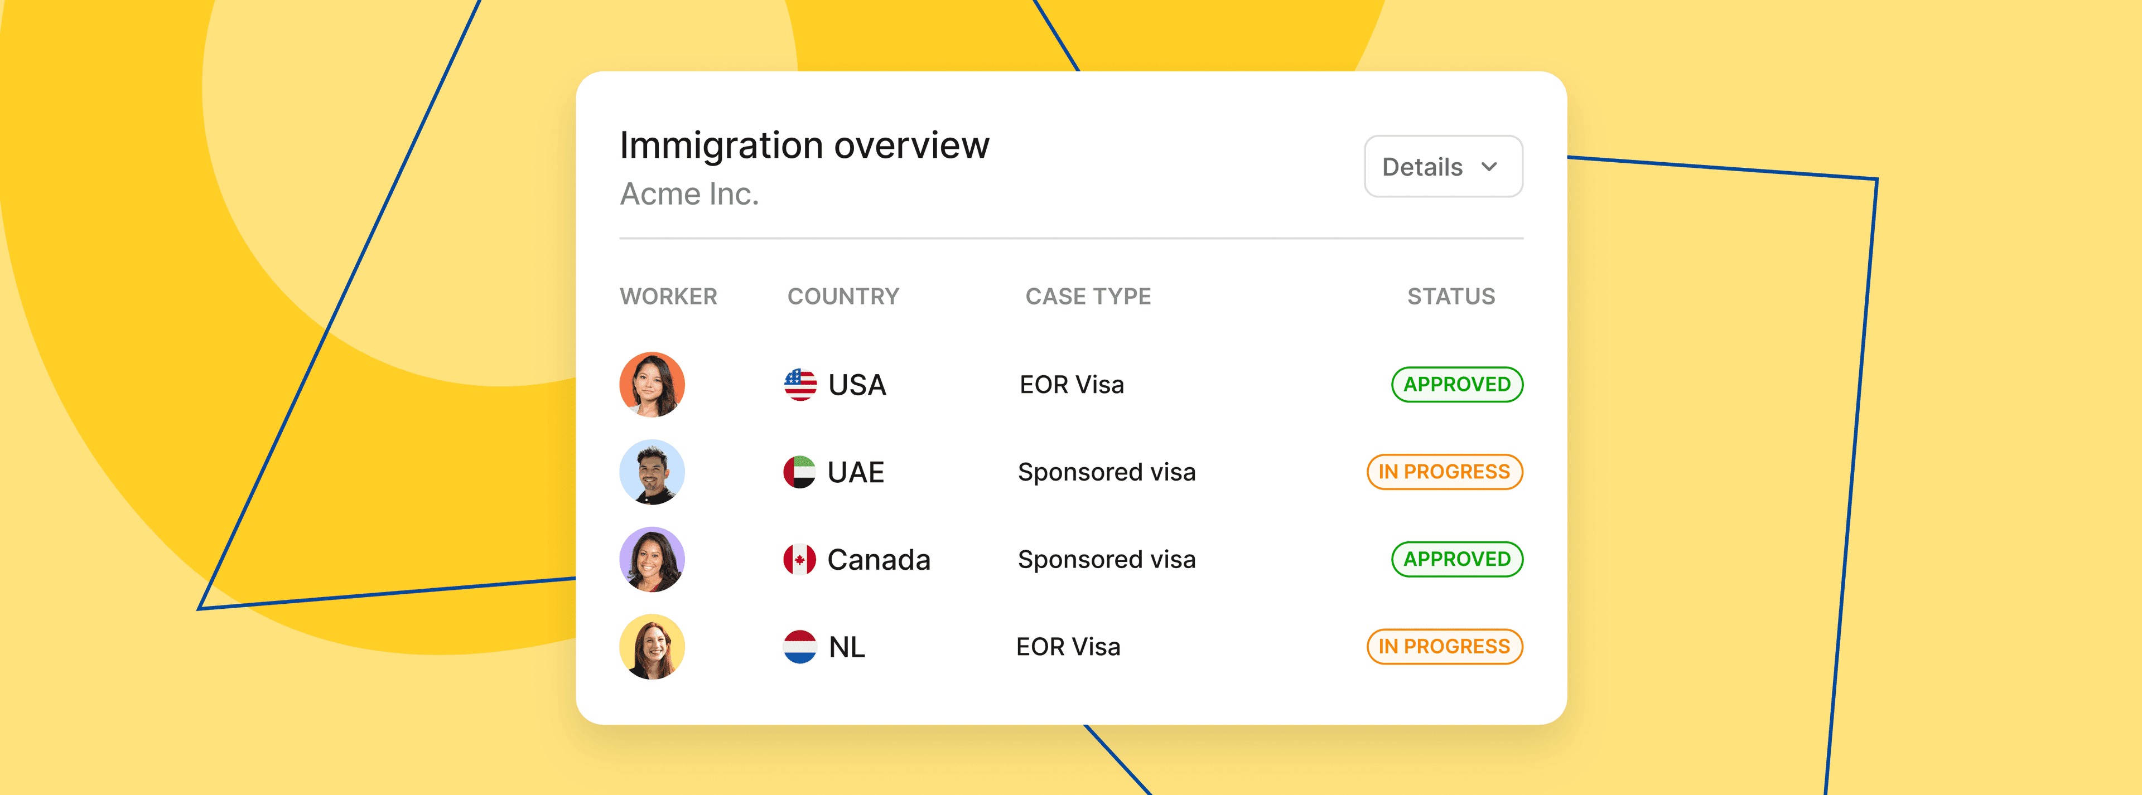This screenshot has width=2142, height=795.
Task: Open the Canada worker's avatar
Action: (x=652, y=559)
